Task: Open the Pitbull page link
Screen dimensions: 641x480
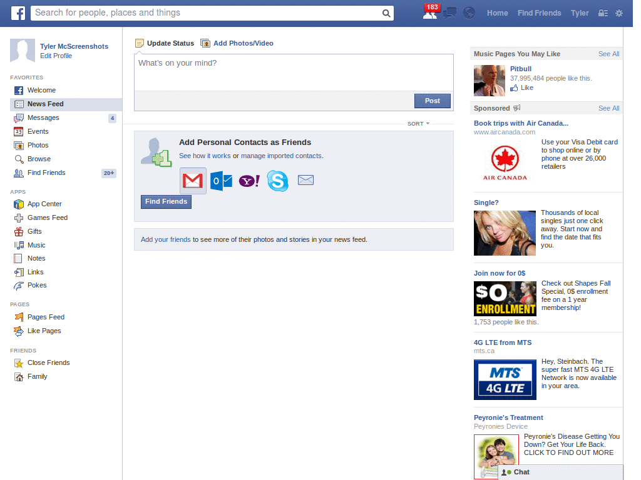Action: [521, 69]
